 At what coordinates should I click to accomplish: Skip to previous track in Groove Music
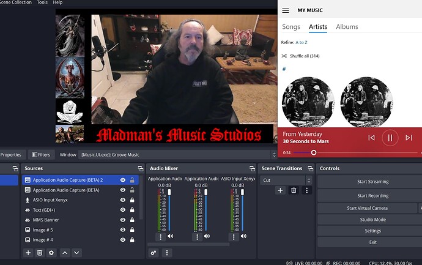(x=371, y=138)
